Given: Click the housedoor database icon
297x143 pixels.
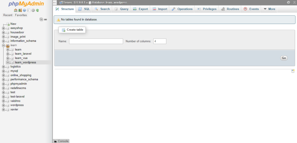Looking at the screenshot, I should pos(8,32).
